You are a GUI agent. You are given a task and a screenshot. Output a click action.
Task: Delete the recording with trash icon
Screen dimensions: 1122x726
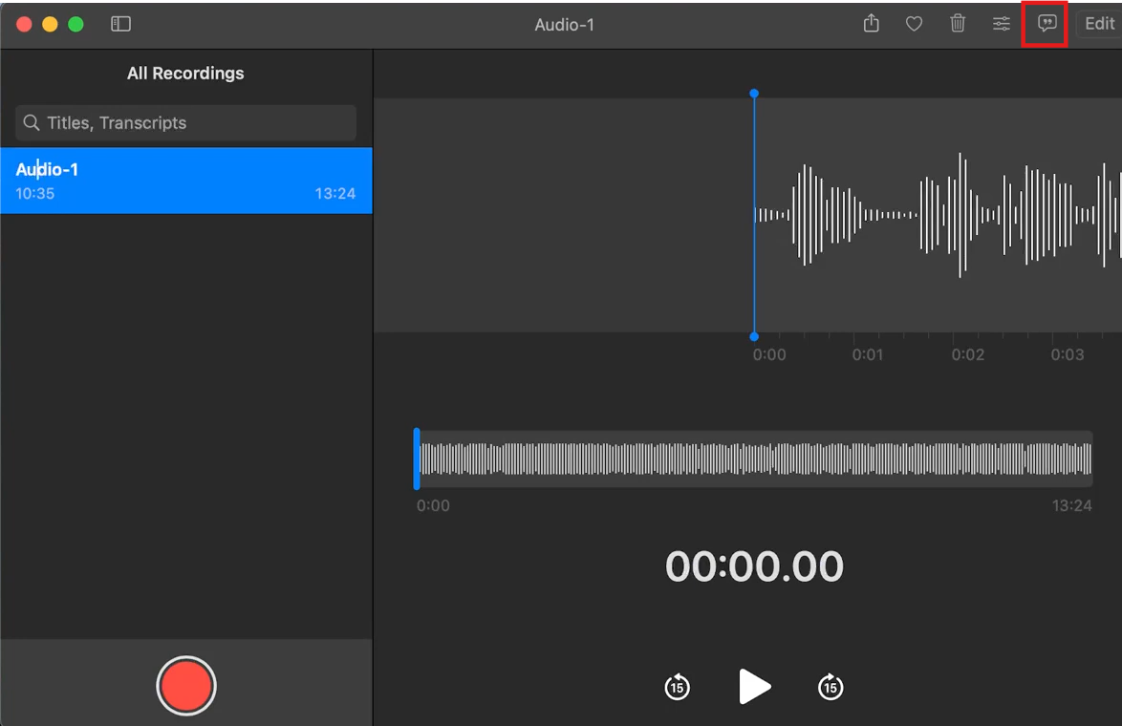pyautogui.click(x=958, y=24)
